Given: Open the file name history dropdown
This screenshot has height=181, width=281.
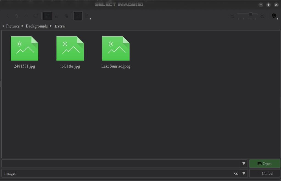Looking at the screenshot, I should point(244,163).
